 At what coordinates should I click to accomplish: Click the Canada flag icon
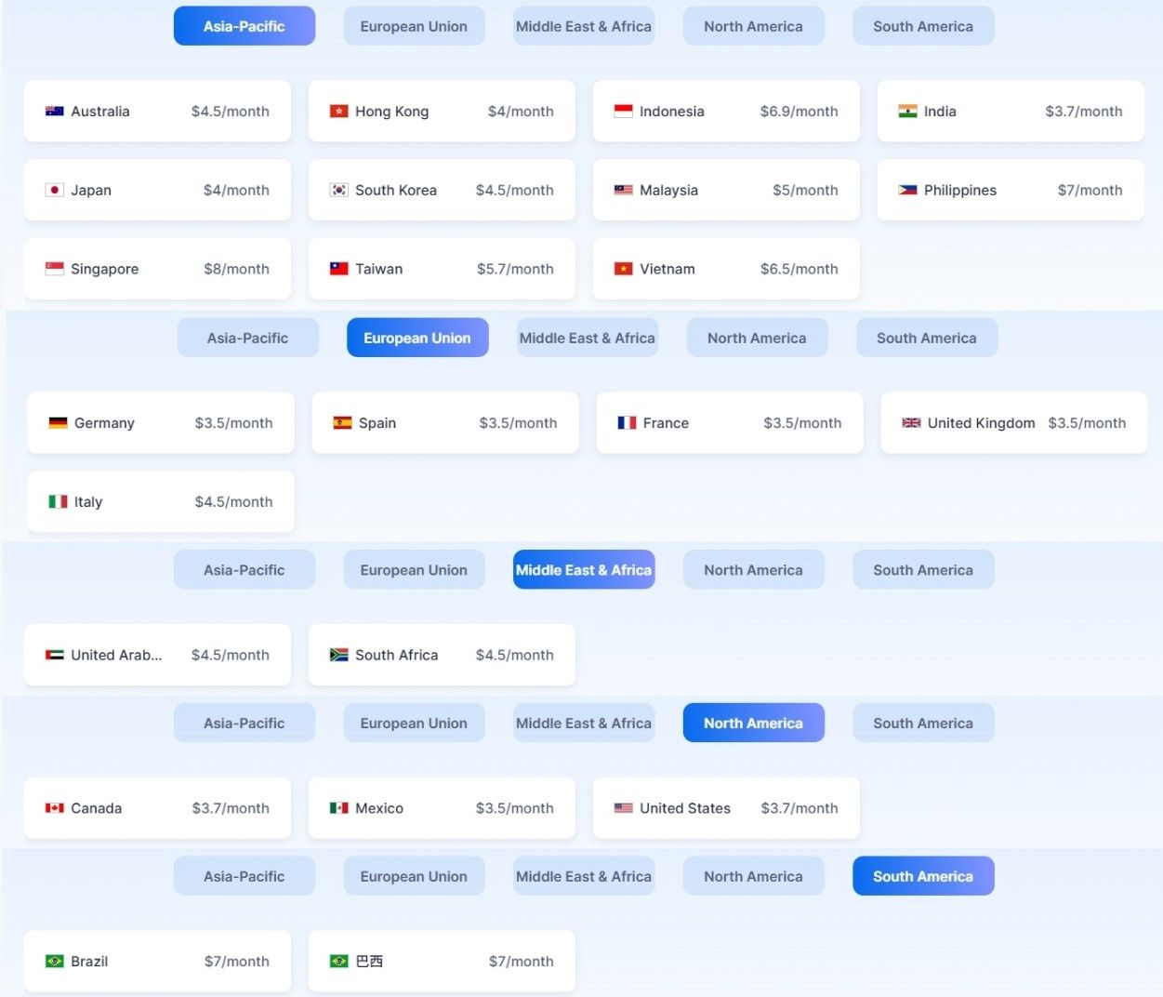pyautogui.click(x=55, y=808)
